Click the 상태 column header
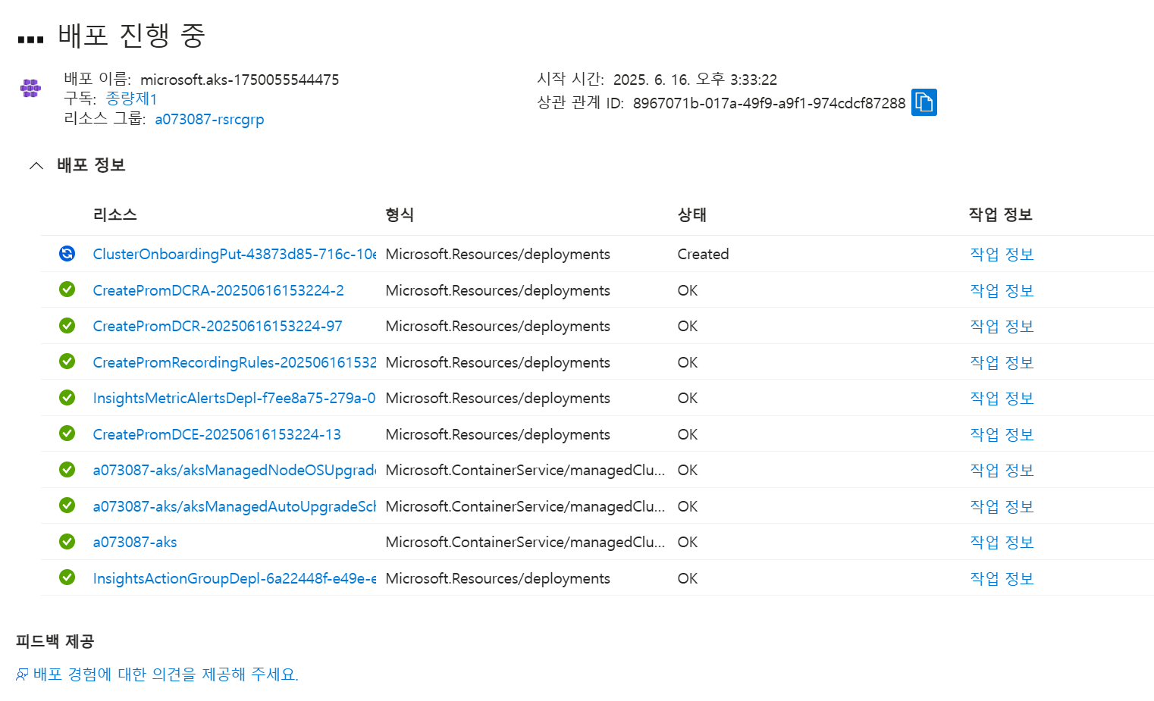The width and height of the screenshot is (1154, 701). 691,214
